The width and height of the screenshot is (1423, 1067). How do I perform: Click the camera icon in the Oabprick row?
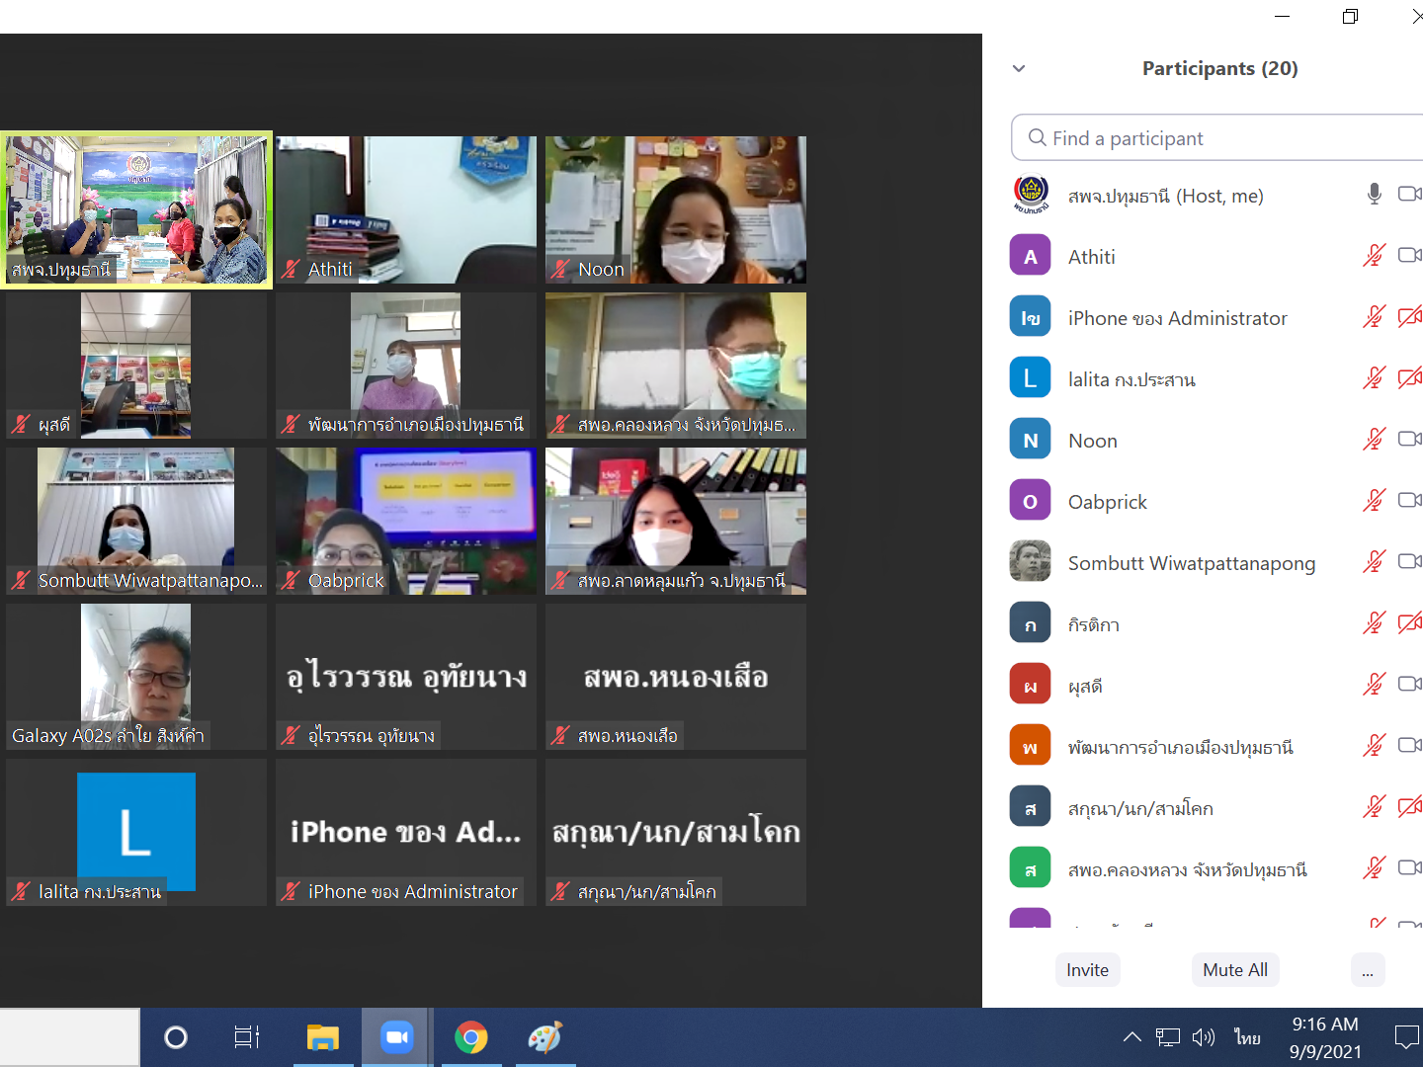[x=1410, y=501]
